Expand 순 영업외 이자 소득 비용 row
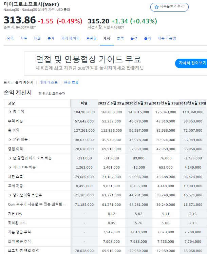Viewport: 207px width, 254px height. 10,158
